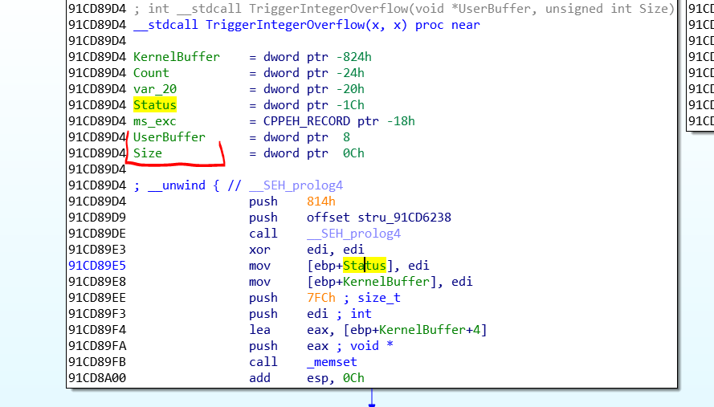Select the ms_exc variable name

point(154,121)
